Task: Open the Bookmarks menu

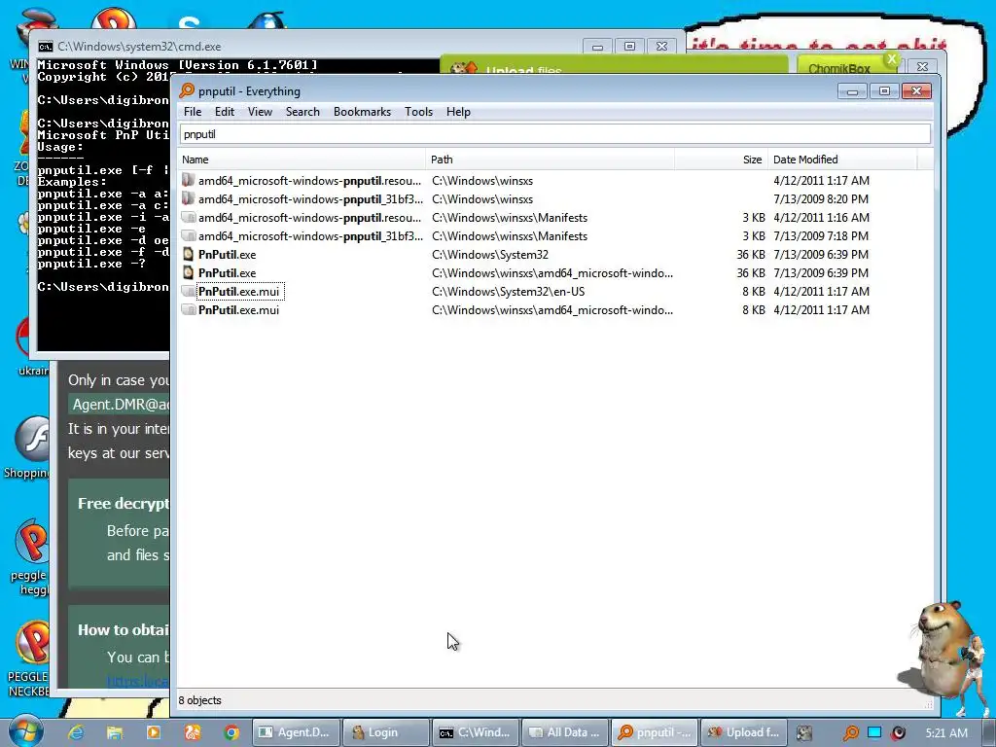Action: [x=362, y=112]
